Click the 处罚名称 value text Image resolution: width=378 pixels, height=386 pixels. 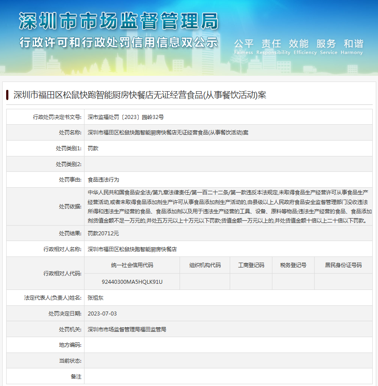coord(168,133)
